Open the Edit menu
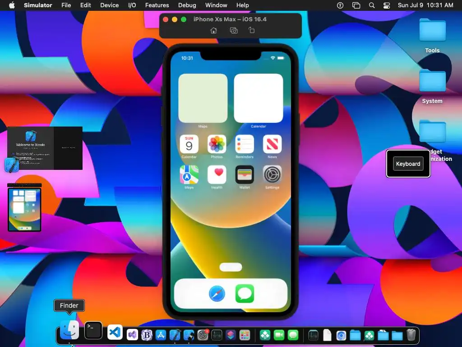This screenshot has height=347, width=462. coord(85,5)
